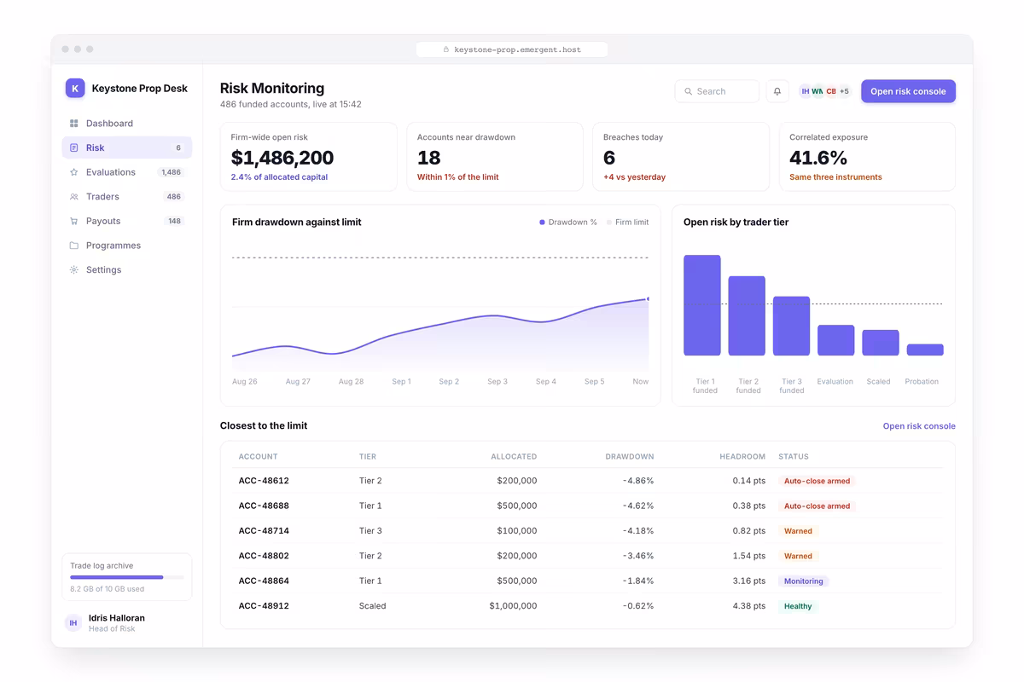Click the Firm-wide open risk card
The width and height of the screenshot is (1024, 682).
(309, 157)
